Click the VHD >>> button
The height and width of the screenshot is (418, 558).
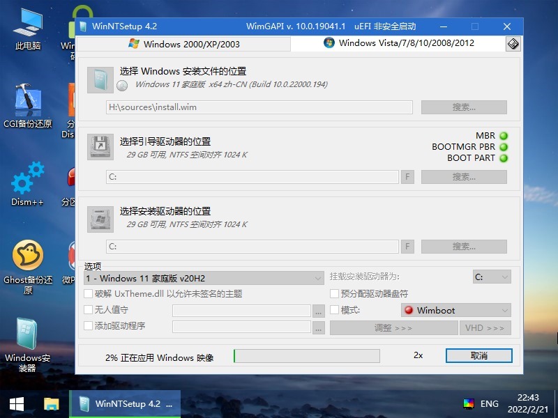[x=485, y=327]
